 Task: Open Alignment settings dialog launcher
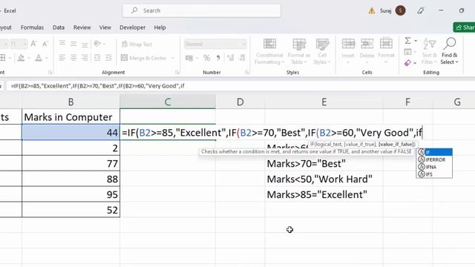point(177,73)
